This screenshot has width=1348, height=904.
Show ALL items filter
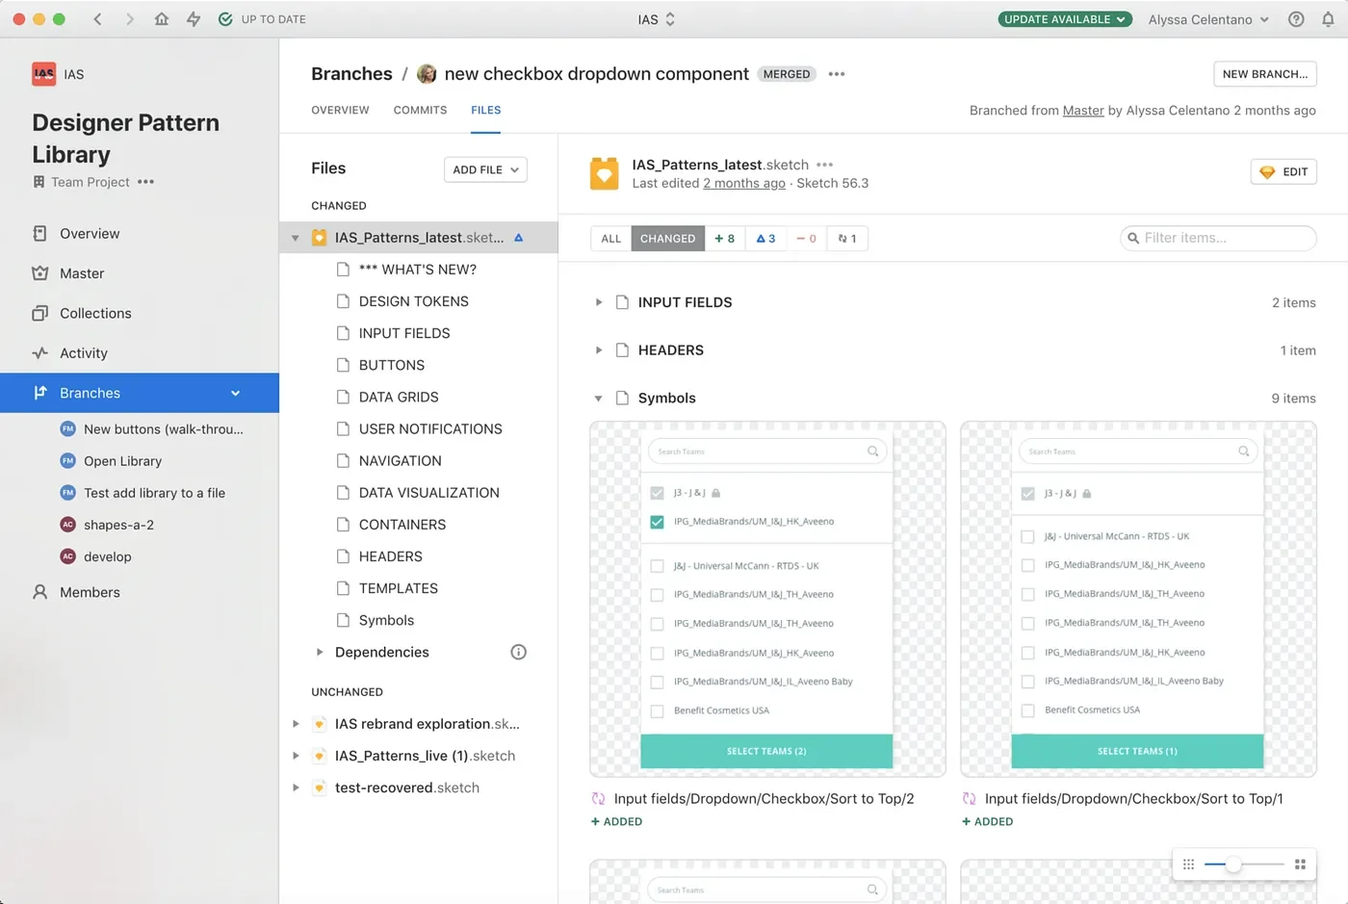tap(611, 239)
